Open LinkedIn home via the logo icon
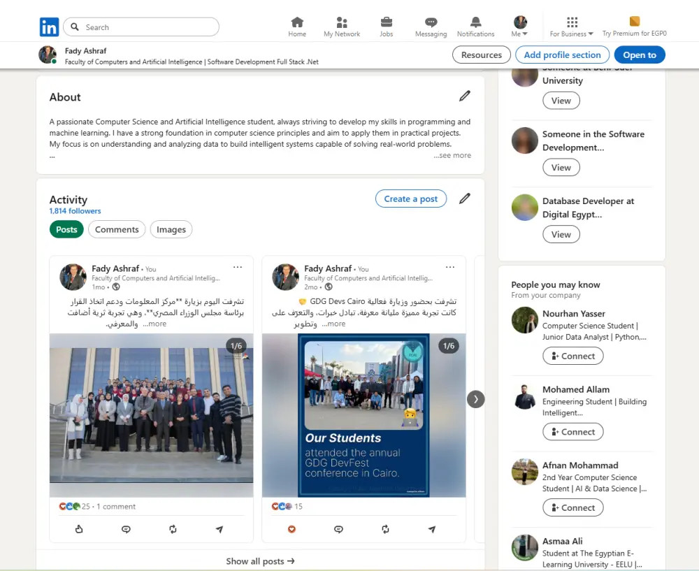The width and height of the screenshot is (699, 571). click(49, 26)
